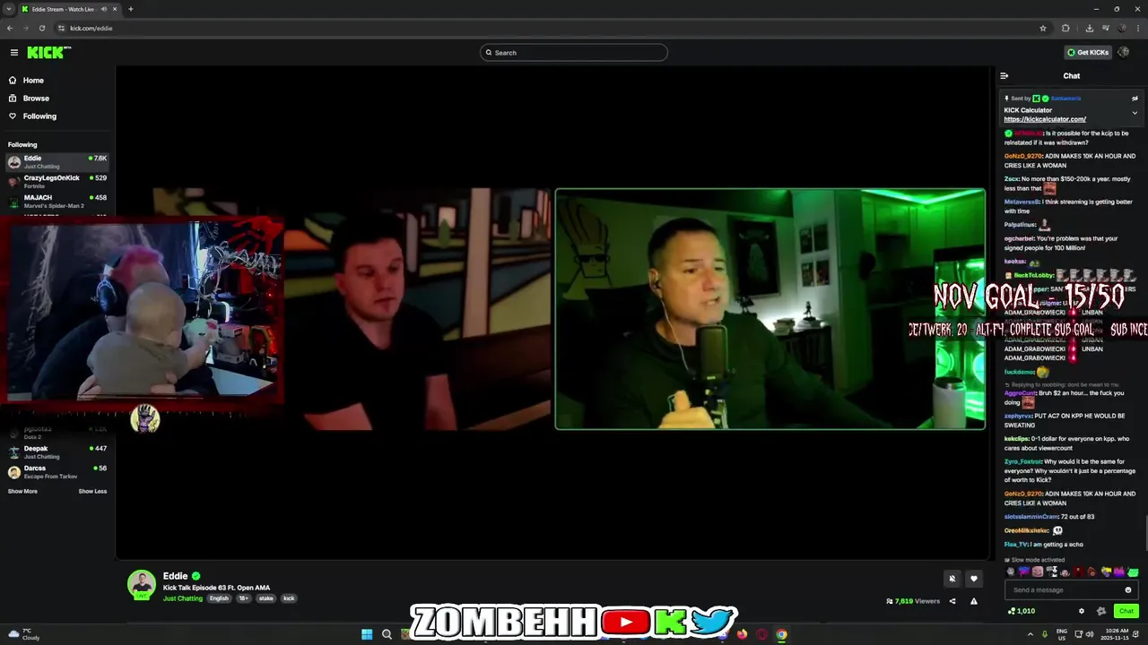Open system volume control
Image resolution: width=1148 pixels, height=645 pixels.
click(1090, 634)
